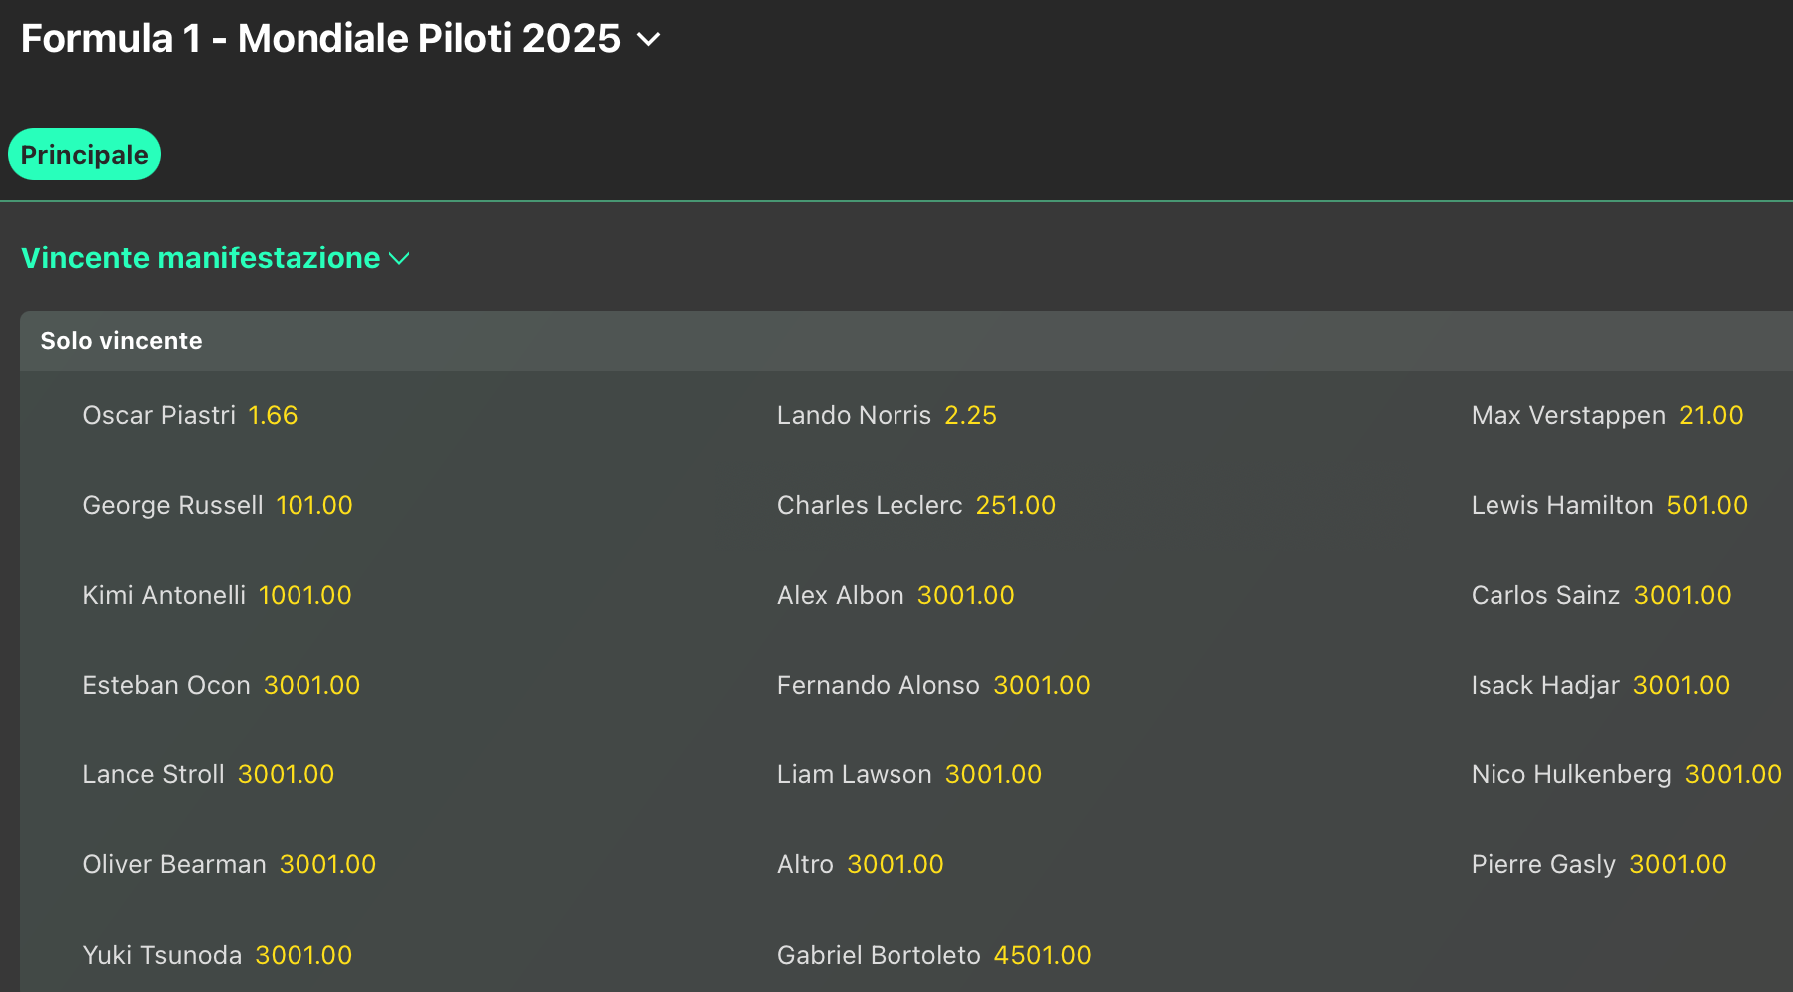
Task: Pick Kimi Antonelli at 1001.00
Action: click(x=304, y=596)
